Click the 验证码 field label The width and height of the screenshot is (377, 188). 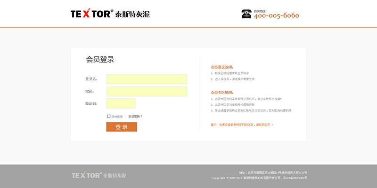91,103
